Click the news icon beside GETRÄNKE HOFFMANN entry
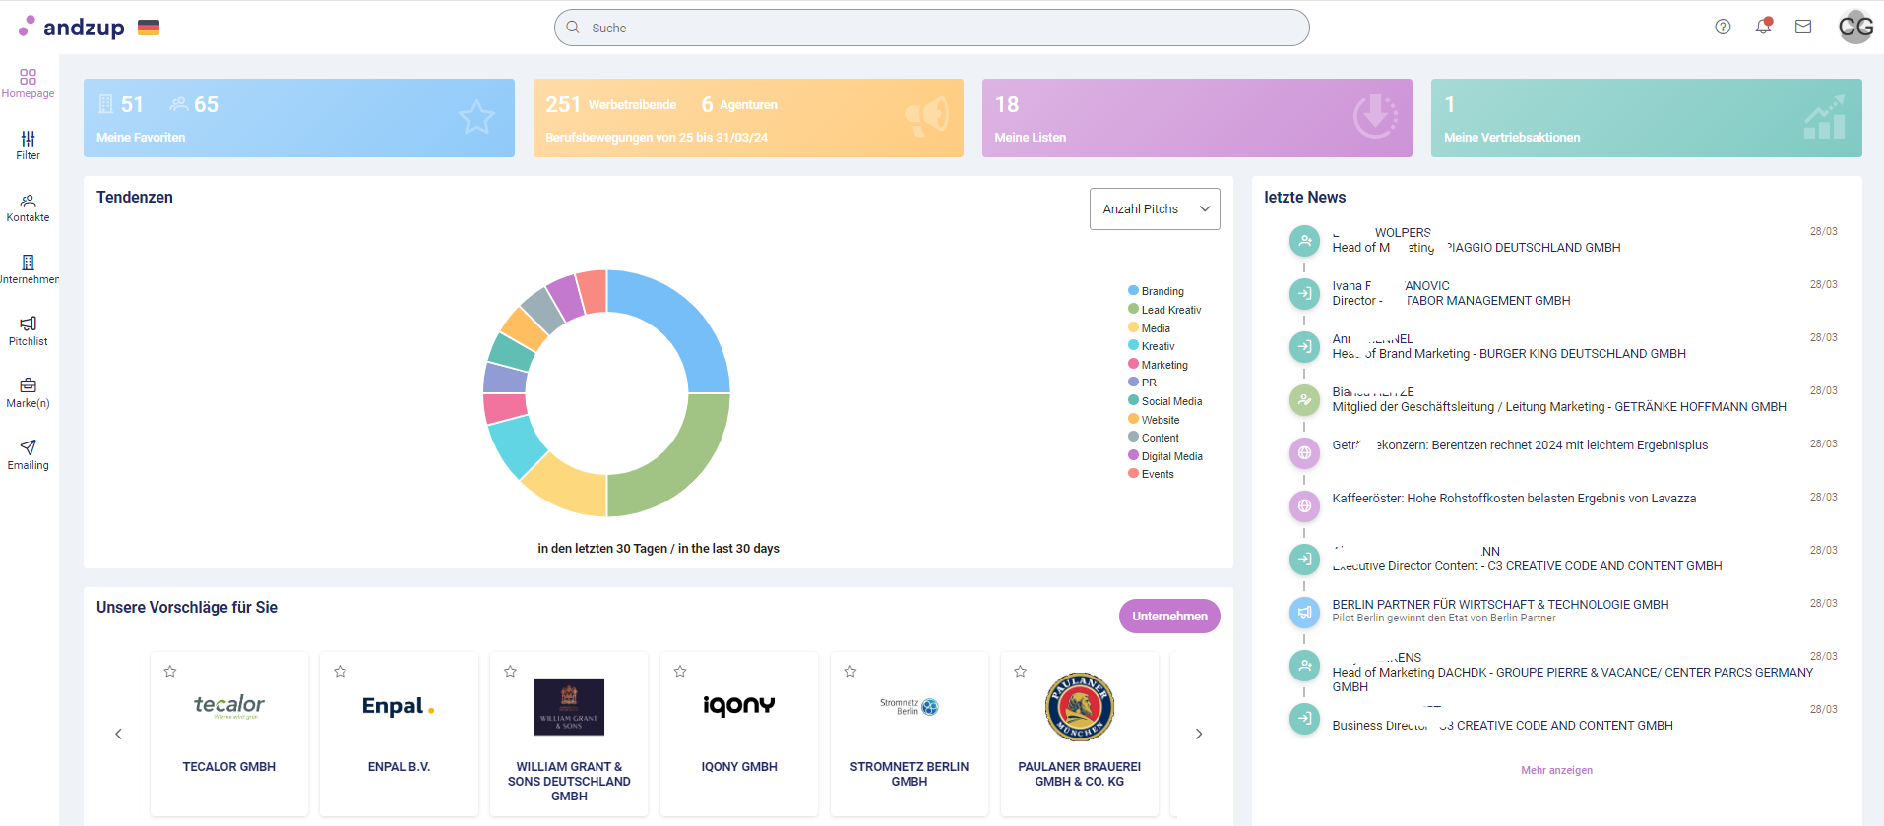1884x826 pixels. click(x=1304, y=399)
